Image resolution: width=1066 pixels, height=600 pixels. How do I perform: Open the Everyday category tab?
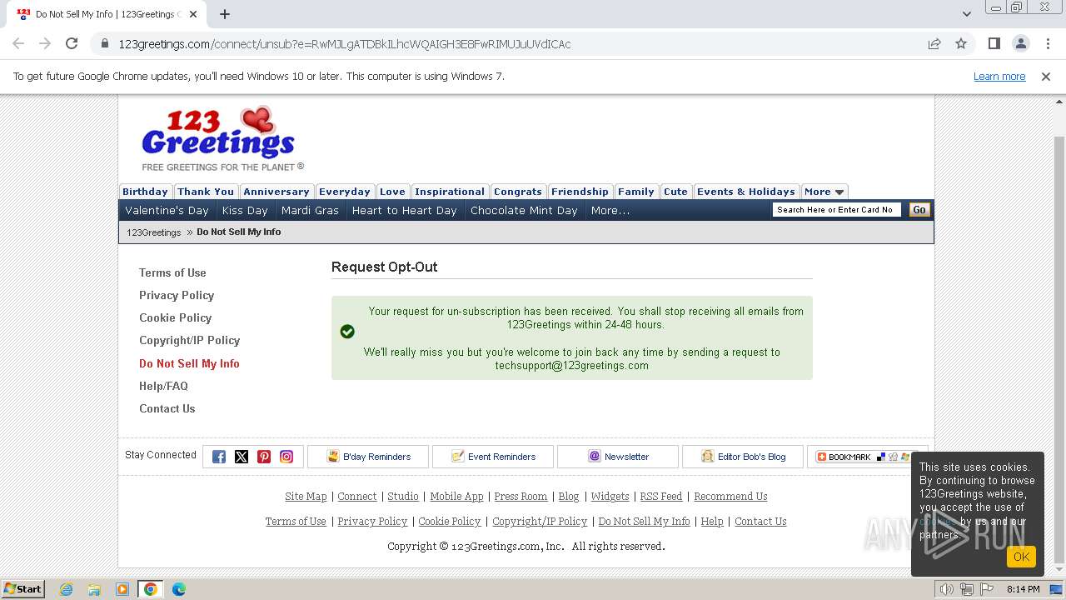345,192
